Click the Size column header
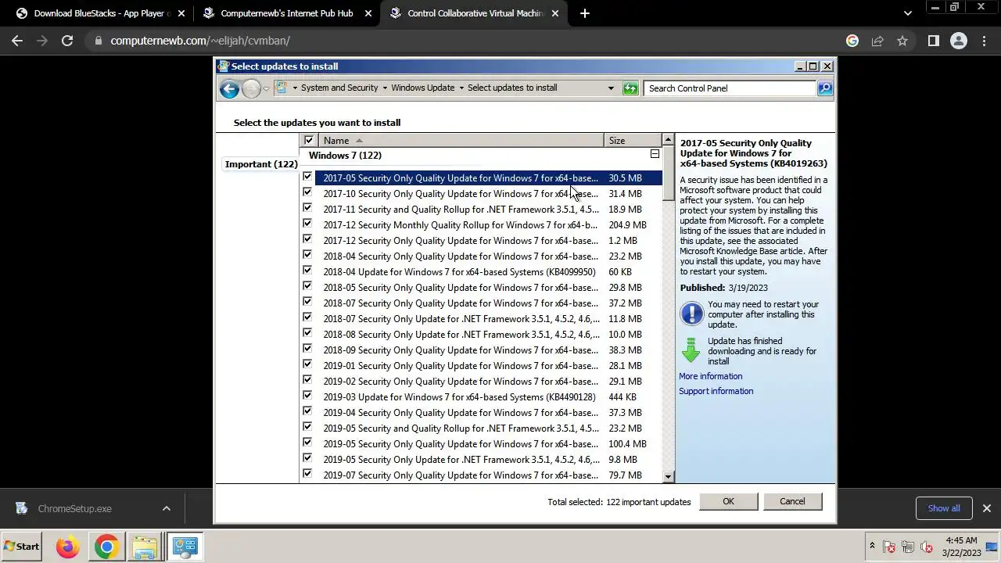1001x563 pixels. (633, 141)
